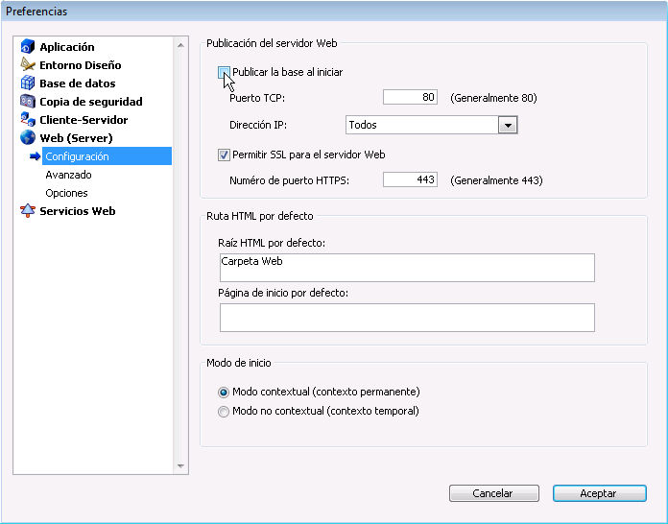Click the Web (Server) globe icon
Viewport: 668px width, 524px height.
click(28, 138)
